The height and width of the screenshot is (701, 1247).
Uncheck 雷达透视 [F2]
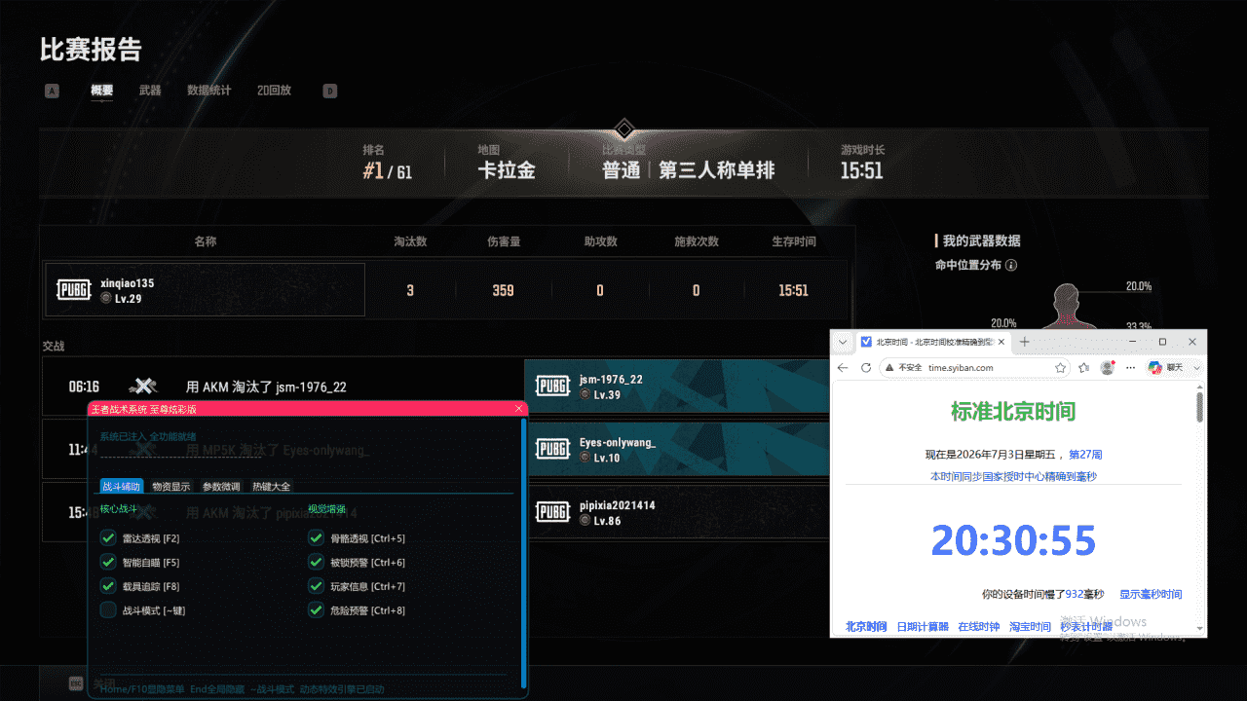(108, 538)
